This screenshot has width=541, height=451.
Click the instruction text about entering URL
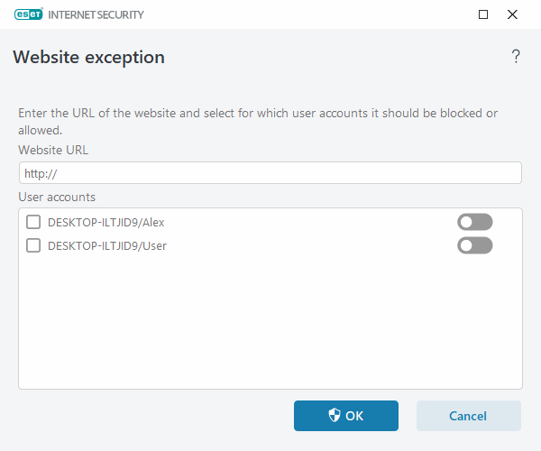point(258,114)
